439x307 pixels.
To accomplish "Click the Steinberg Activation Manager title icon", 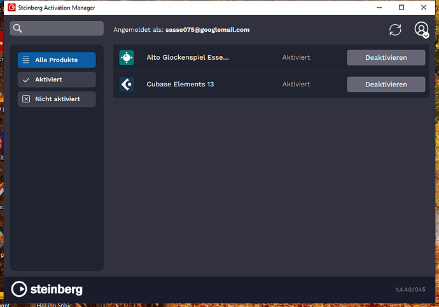I will coord(11,8).
